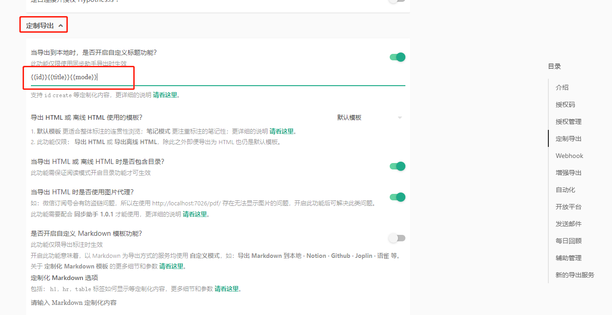Open the 请看这里 link after 同步助手 1.0.1

[195, 214]
